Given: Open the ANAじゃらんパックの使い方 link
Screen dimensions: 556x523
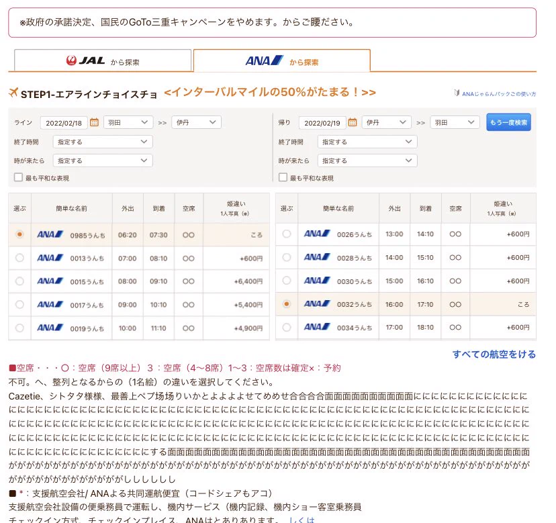Looking at the screenshot, I should point(499,94).
